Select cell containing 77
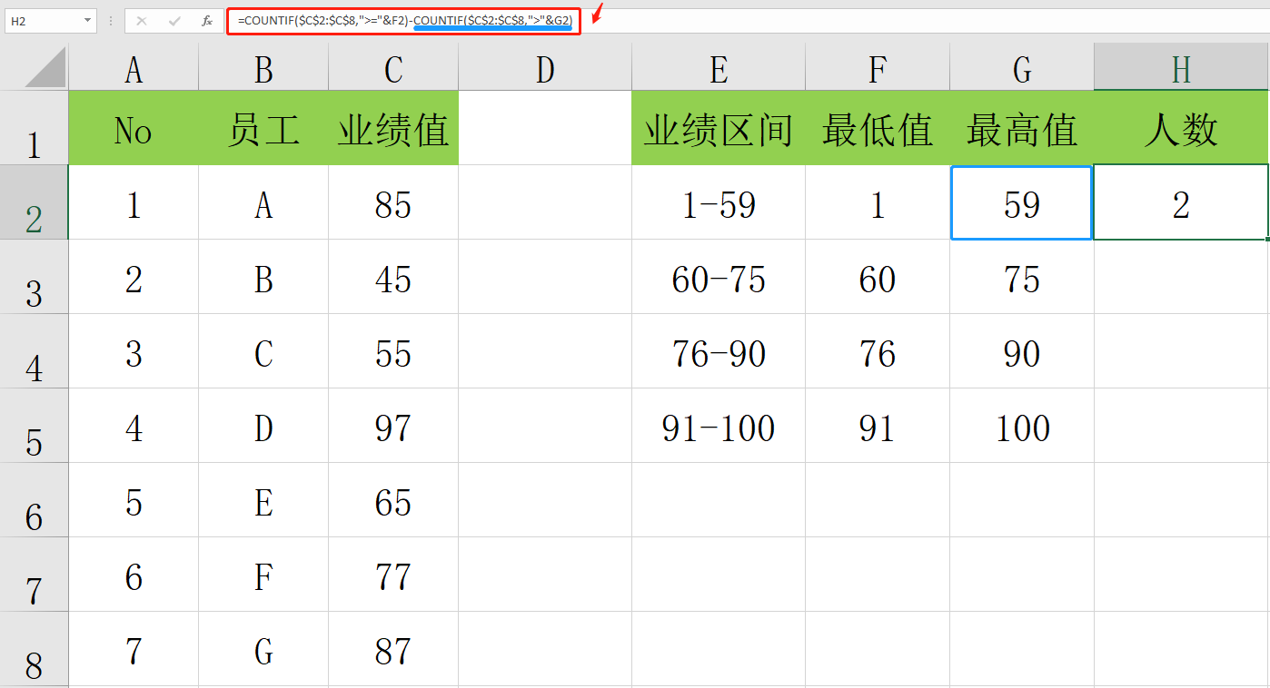1270x688 pixels. tap(393, 575)
